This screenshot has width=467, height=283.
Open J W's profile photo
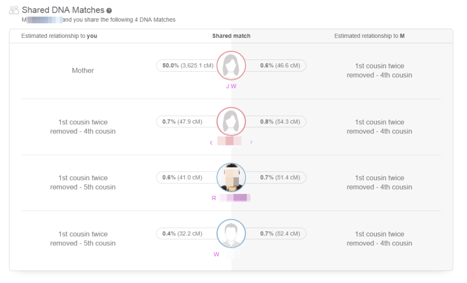pos(231,65)
